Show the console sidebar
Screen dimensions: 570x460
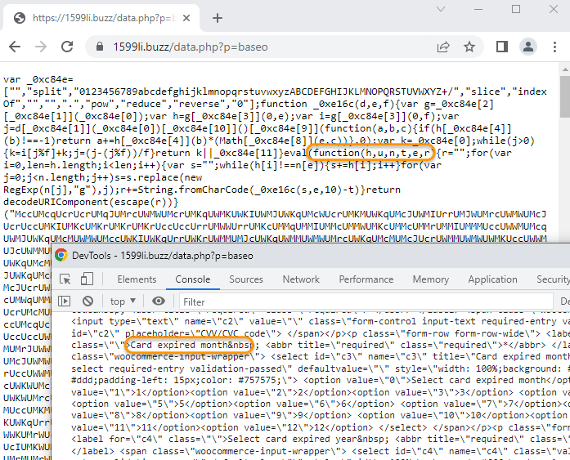pyautogui.click(x=64, y=301)
